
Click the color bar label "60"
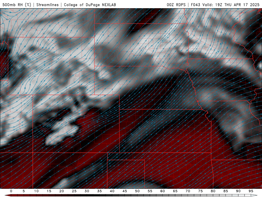tap(162, 191)
